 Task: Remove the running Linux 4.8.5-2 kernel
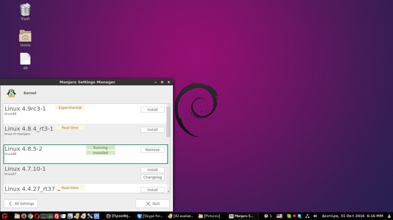pos(152,150)
